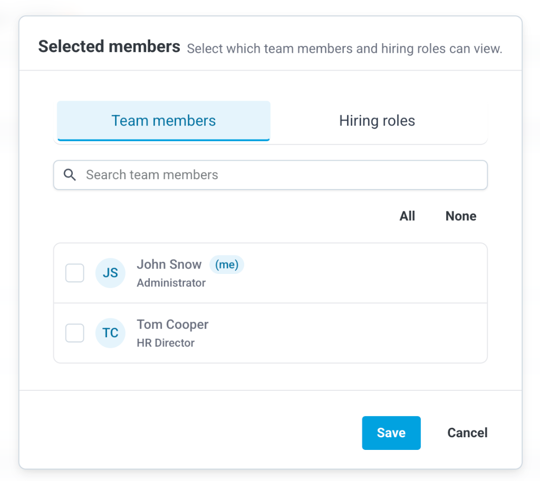The height and width of the screenshot is (481, 540).
Task: Click the John Snow name label
Action: click(x=169, y=264)
